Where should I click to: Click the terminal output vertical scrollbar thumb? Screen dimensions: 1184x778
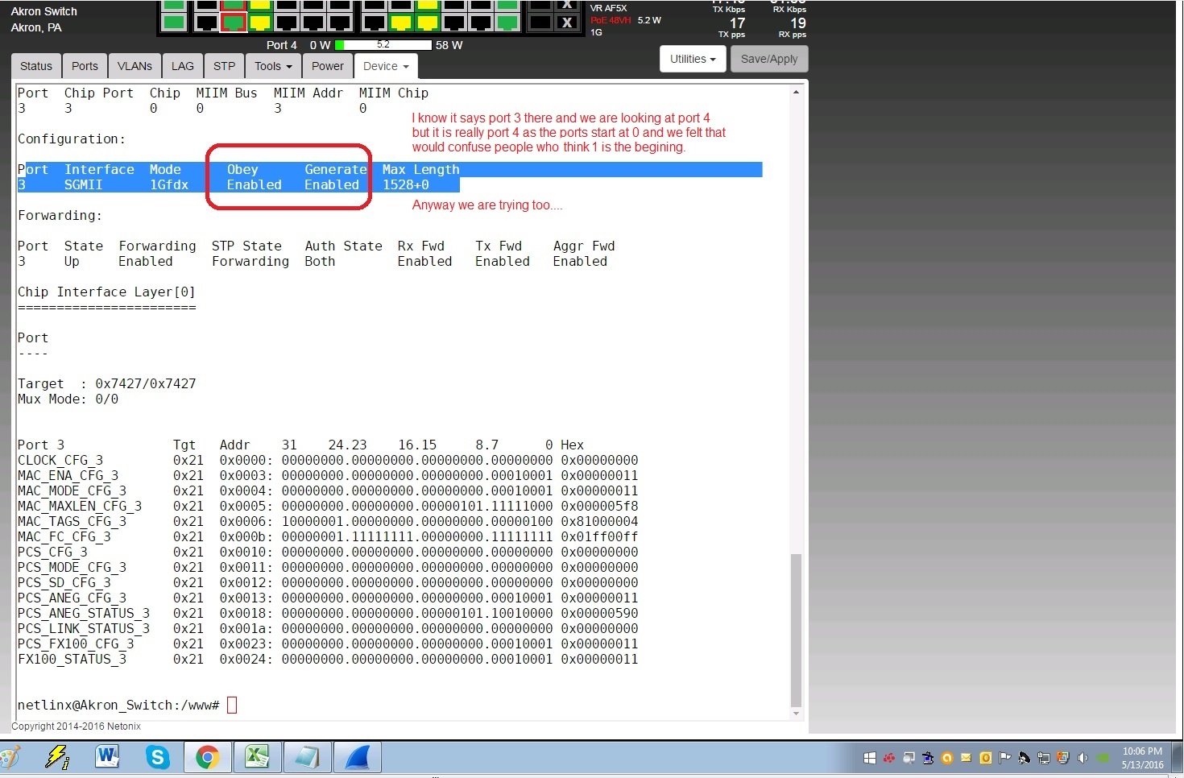796,628
